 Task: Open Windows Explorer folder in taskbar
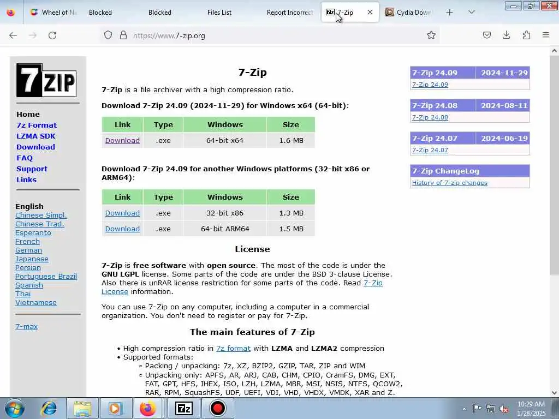click(82, 408)
